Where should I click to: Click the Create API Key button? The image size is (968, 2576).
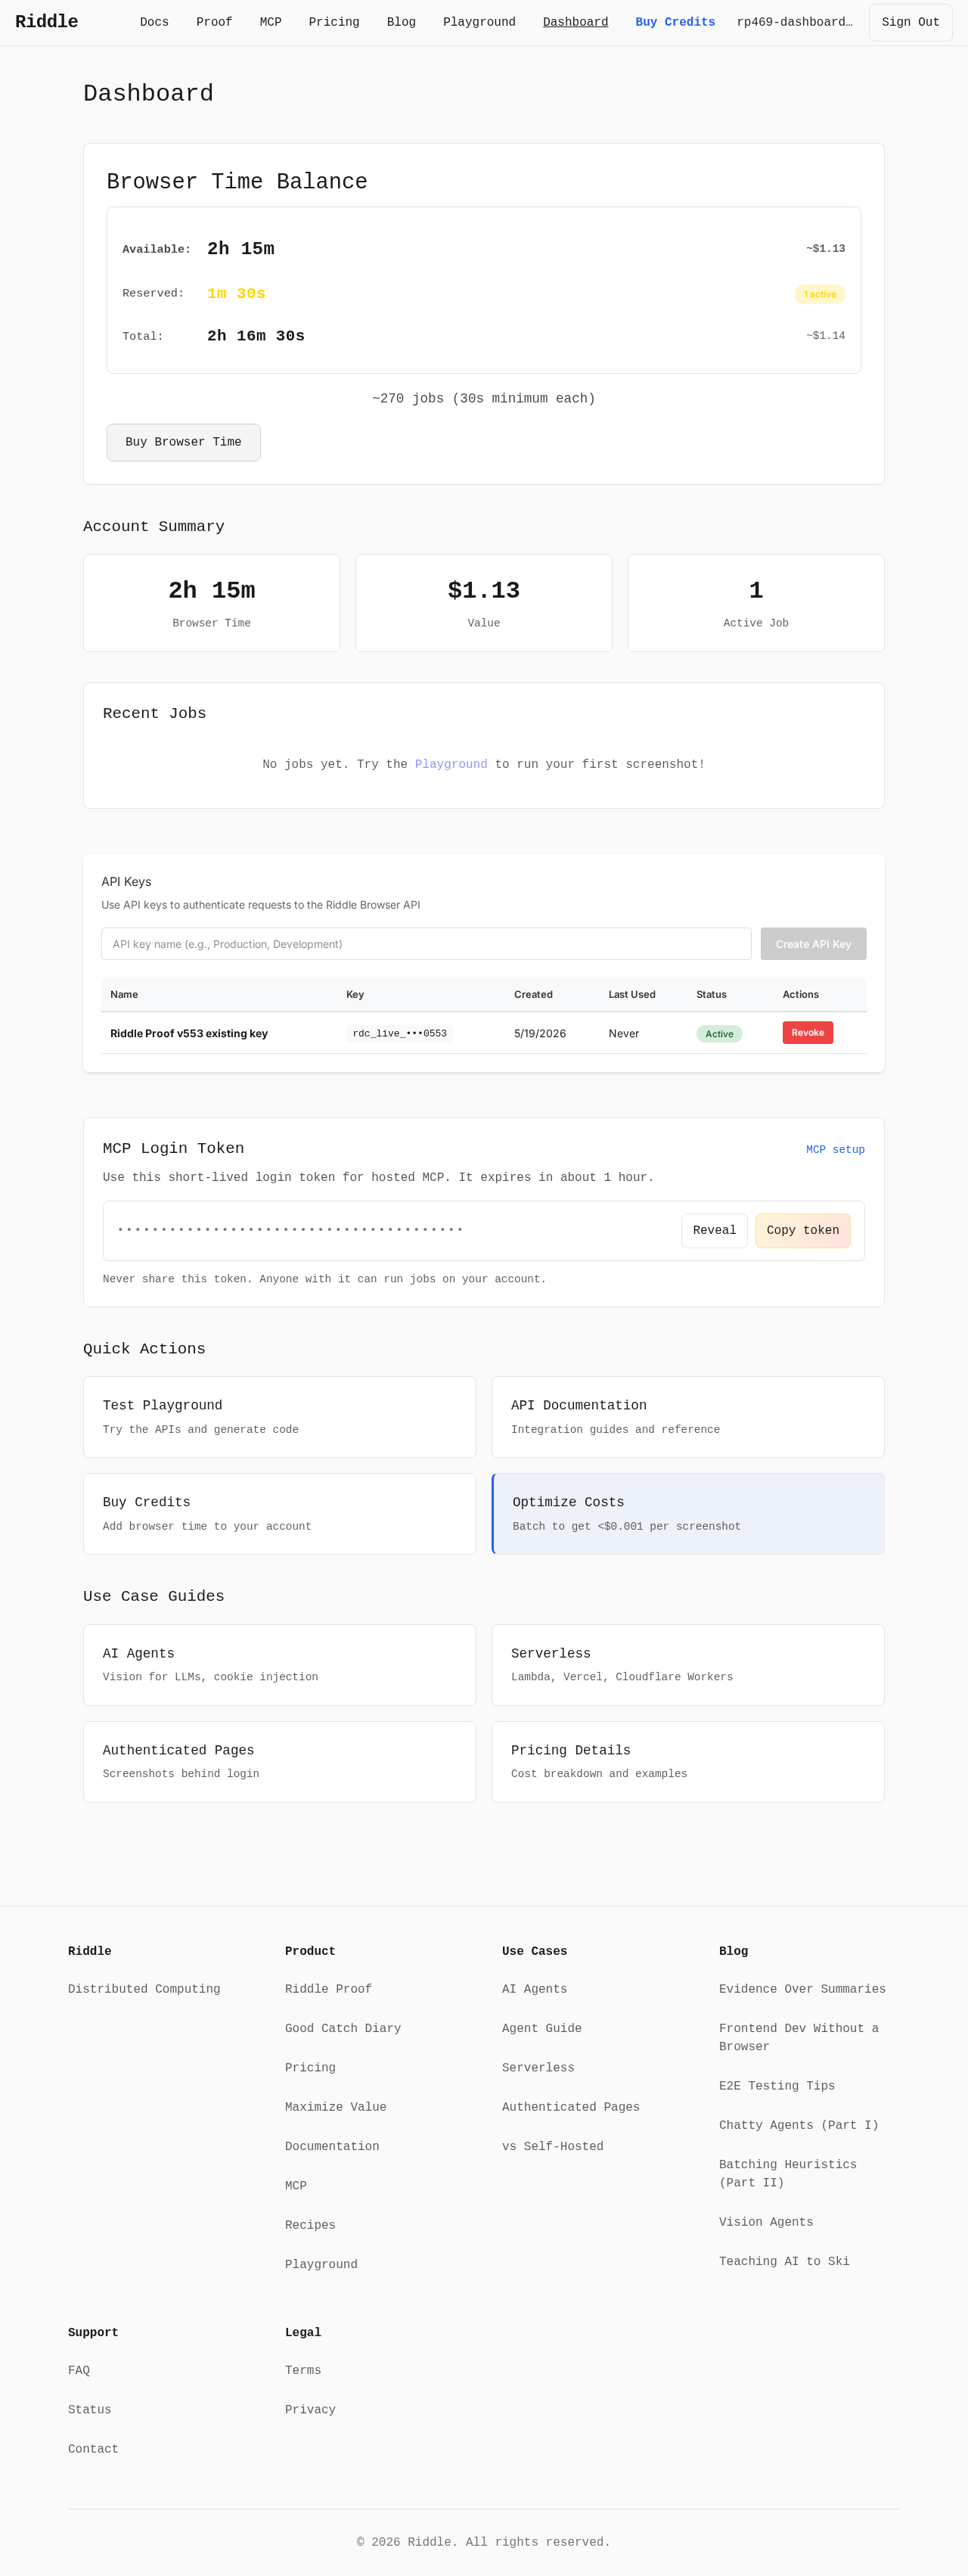point(813,944)
